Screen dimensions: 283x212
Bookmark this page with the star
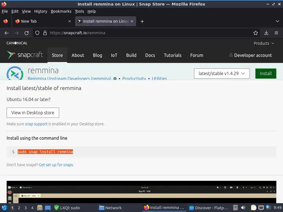coord(256,33)
